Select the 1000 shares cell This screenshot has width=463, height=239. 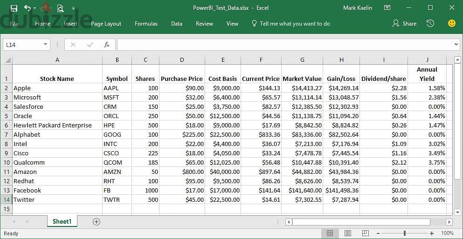[145, 191]
